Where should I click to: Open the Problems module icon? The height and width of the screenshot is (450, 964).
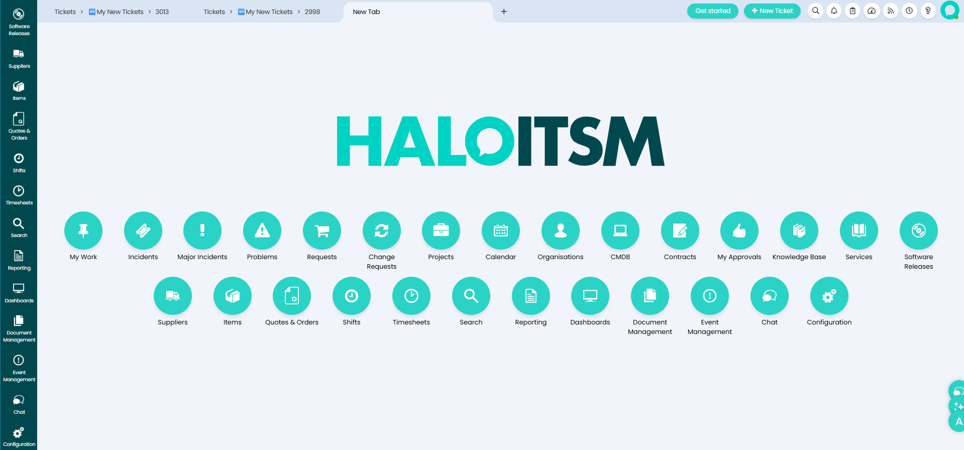pos(262,231)
